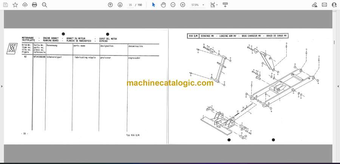Activate the selection arrow tool
Image resolution: width=340 pixels, height=164 pixels.
pos(153,5)
